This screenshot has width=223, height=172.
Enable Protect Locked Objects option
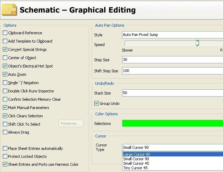5,156
